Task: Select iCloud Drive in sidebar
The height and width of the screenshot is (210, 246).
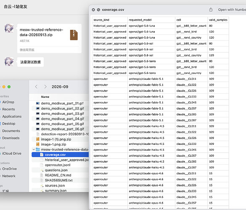Action: point(12,153)
